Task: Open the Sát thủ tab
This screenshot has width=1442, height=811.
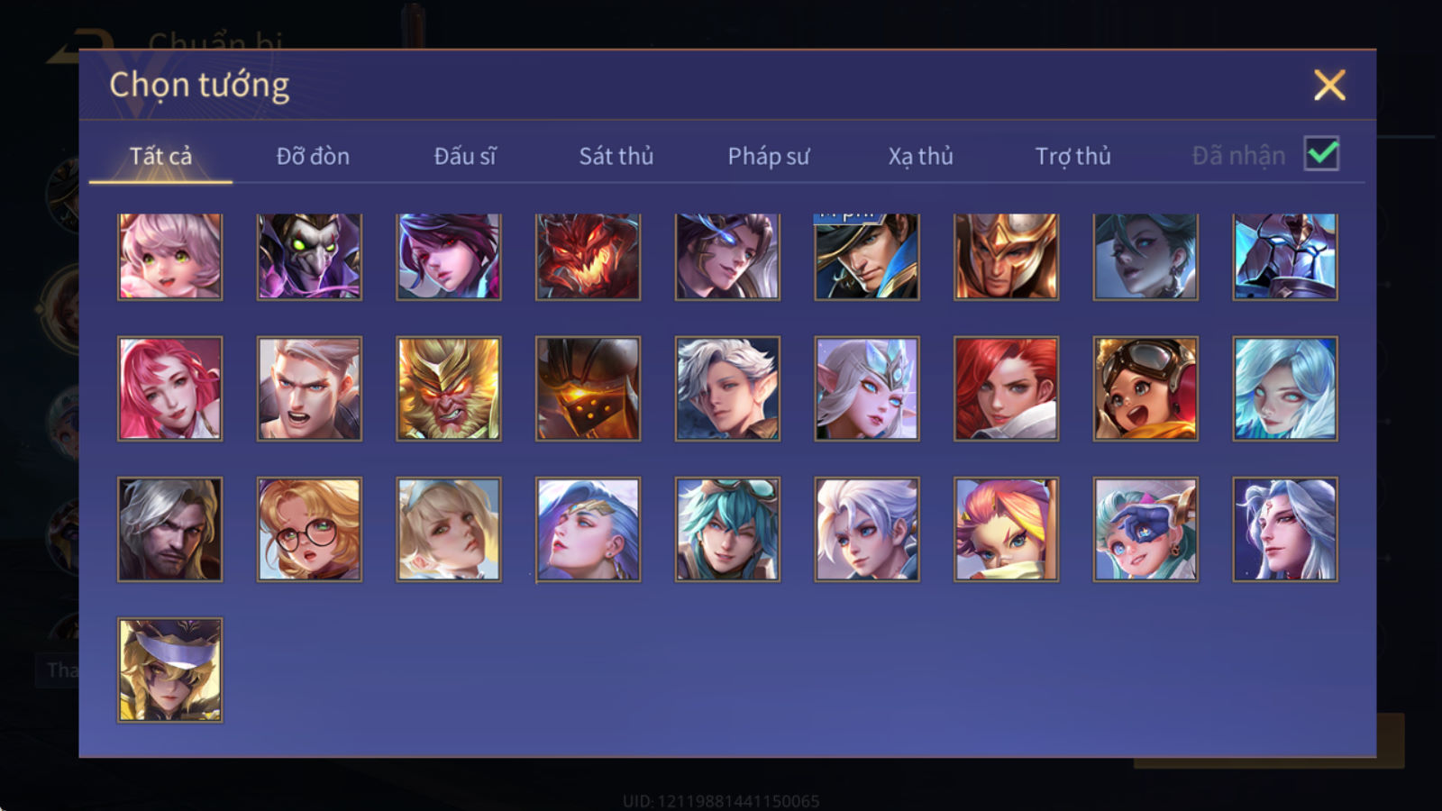Action: (616, 156)
